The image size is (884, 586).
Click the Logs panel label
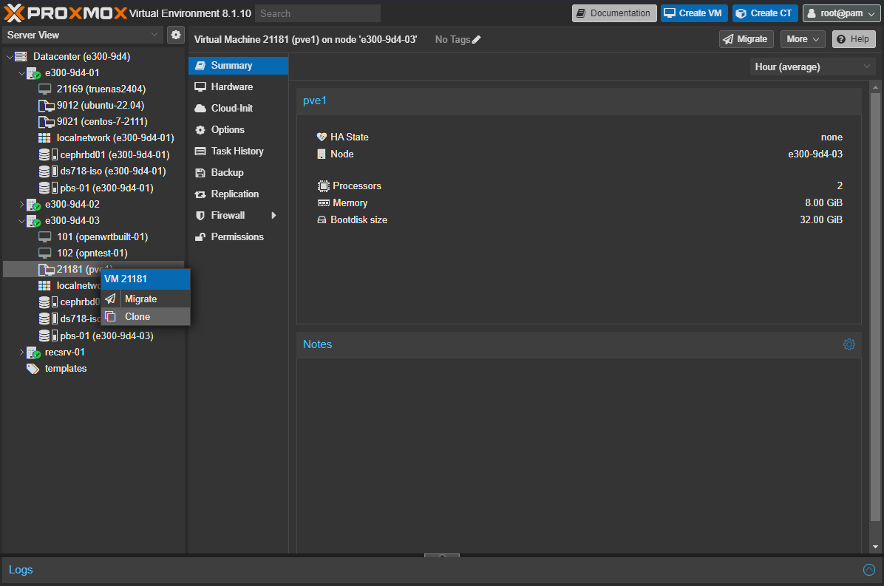click(x=21, y=570)
